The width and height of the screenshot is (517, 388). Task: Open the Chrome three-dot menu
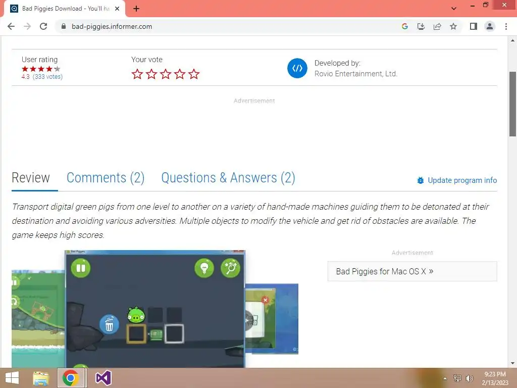click(x=506, y=26)
